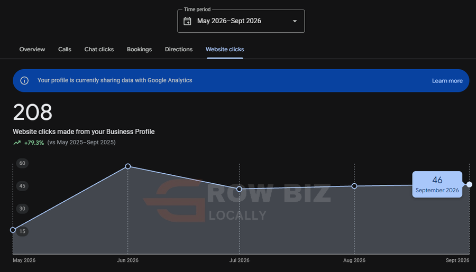Click the vs May 2025–Sept 2025 comparison text
Viewport: 476px width, 272px height.
[x=81, y=142]
